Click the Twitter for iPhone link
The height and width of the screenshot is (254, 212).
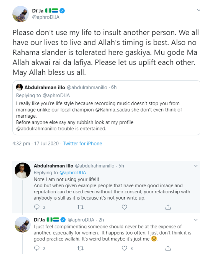(x=82, y=144)
